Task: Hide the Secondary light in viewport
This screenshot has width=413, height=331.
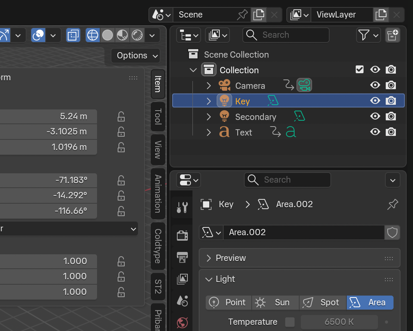Action: [375, 116]
